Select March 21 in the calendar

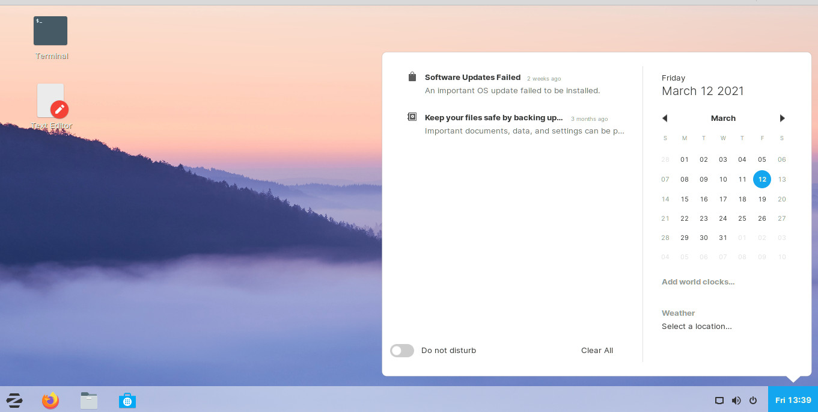click(x=665, y=218)
